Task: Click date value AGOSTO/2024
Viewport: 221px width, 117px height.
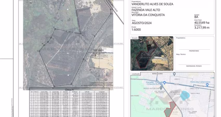Action: [x=142, y=23]
